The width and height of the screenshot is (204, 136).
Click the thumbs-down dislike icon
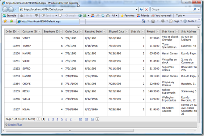[36, 16]
